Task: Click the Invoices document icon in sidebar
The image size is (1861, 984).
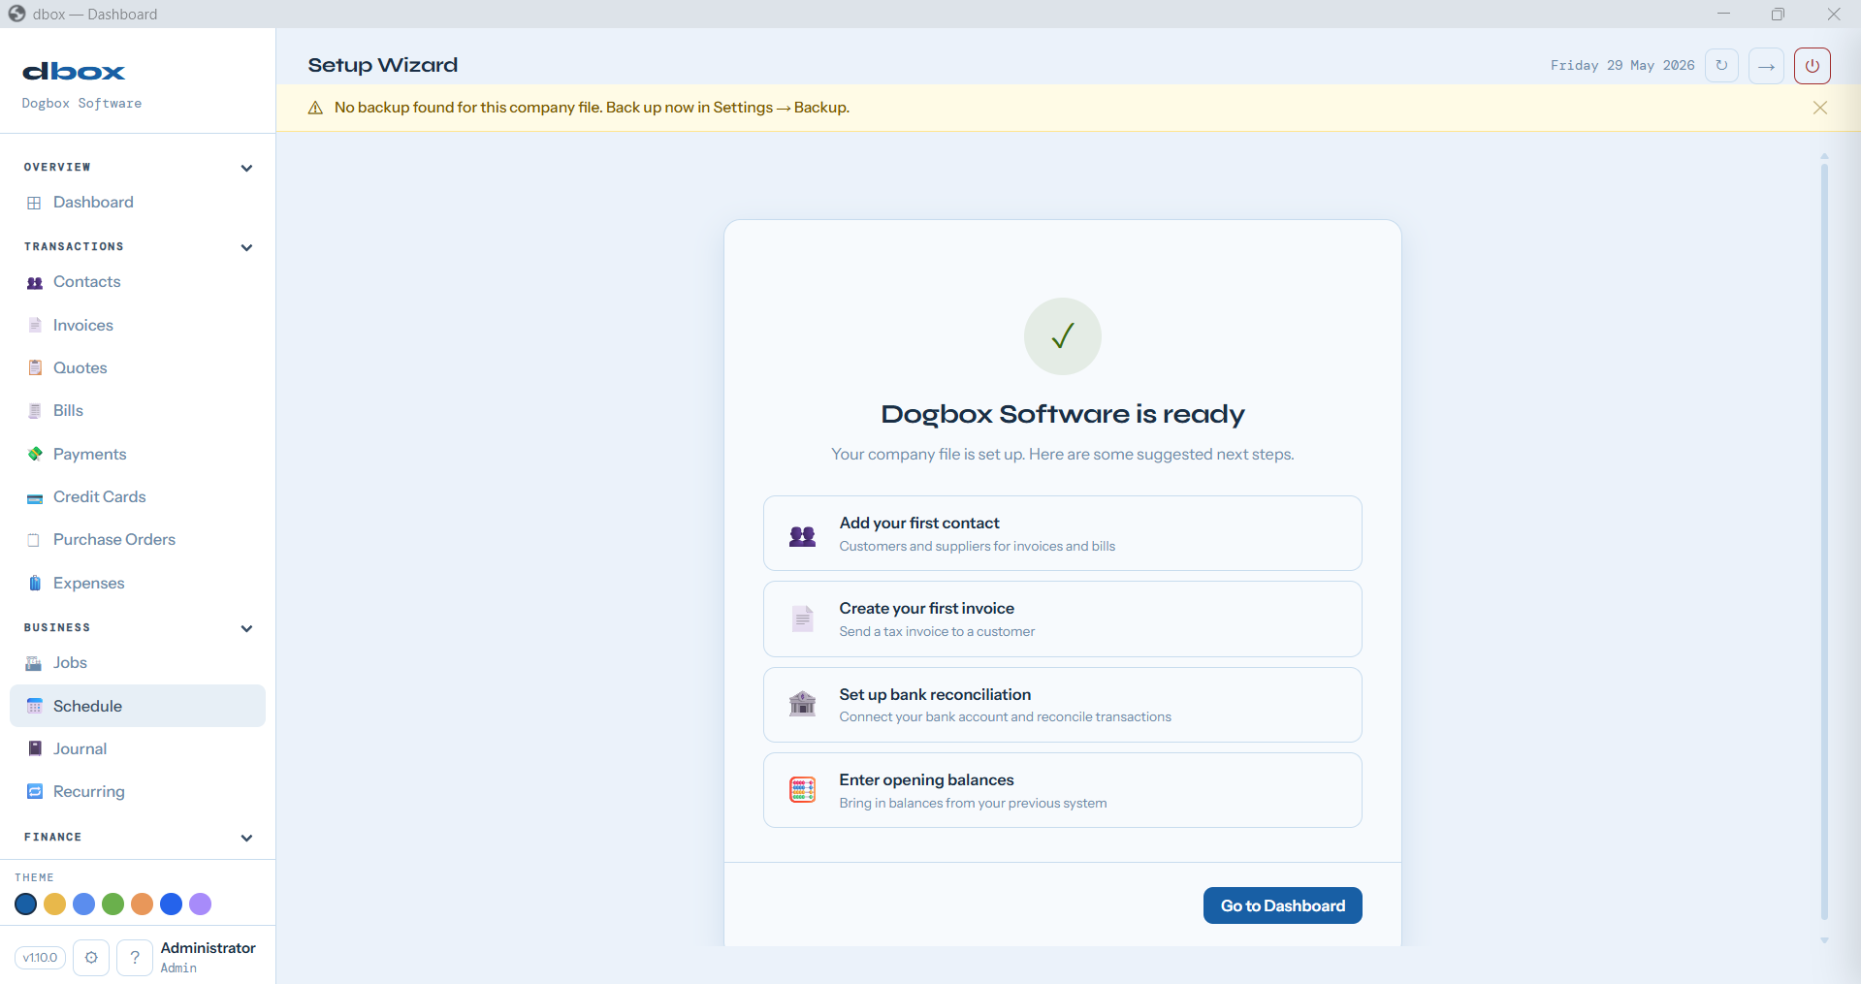Action: click(34, 326)
